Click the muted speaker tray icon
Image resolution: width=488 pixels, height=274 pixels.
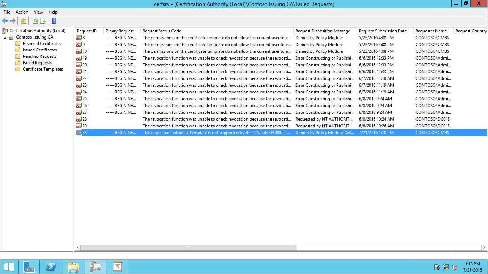(454, 267)
